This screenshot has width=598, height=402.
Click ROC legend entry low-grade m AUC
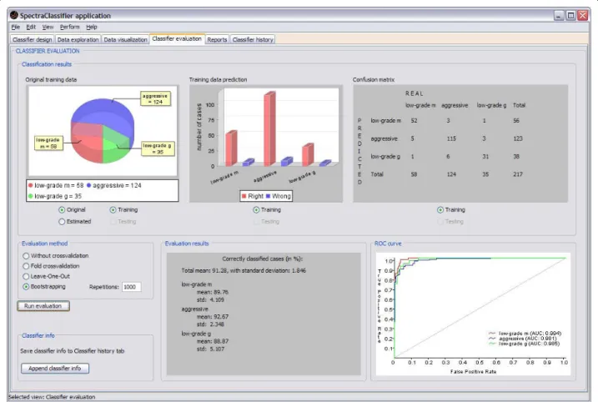[525, 334]
